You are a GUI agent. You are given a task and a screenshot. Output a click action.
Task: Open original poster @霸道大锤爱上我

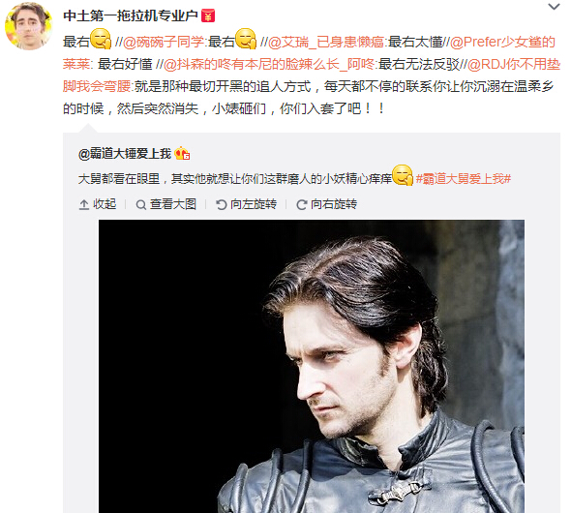coord(125,154)
